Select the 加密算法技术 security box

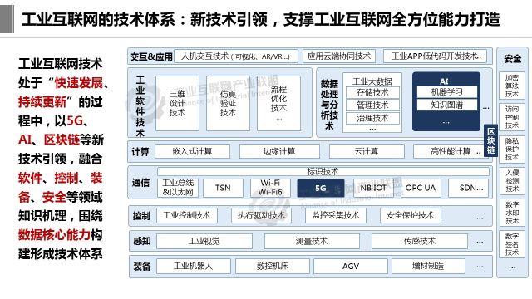pos(512,86)
